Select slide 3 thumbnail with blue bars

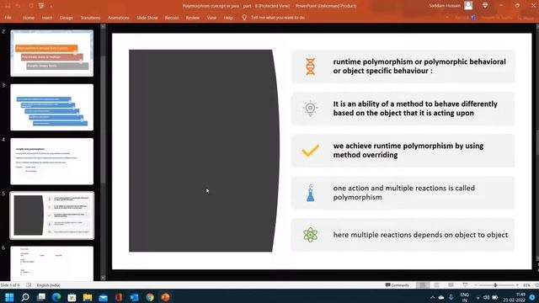tap(52, 107)
